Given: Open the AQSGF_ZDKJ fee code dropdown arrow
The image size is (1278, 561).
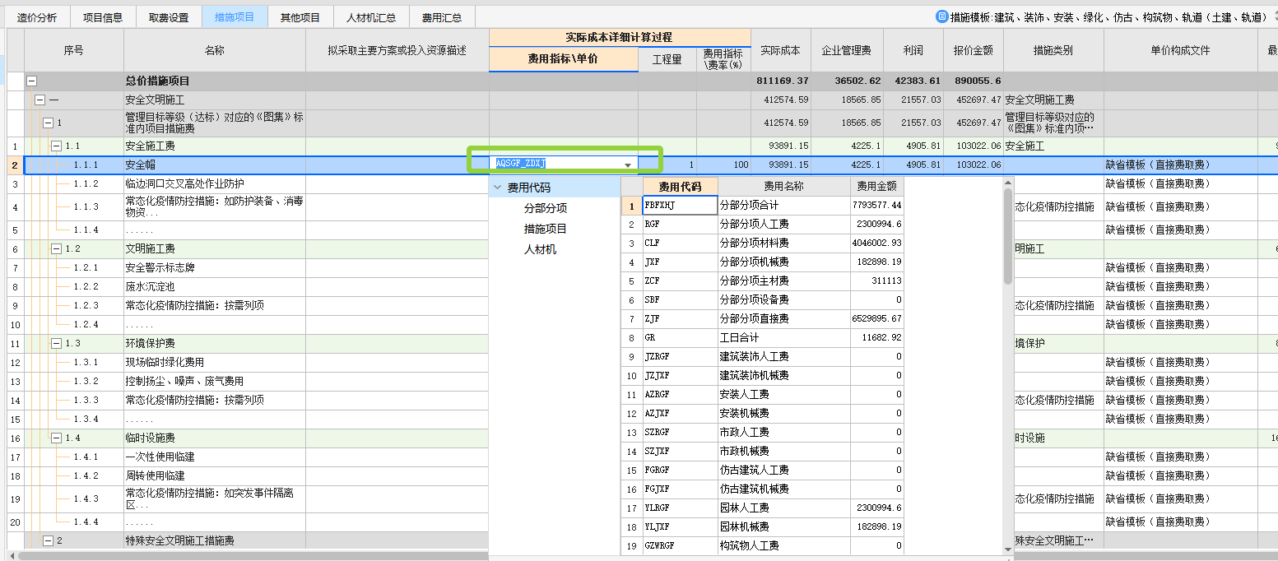Looking at the screenshot, I should pos(628,165).
